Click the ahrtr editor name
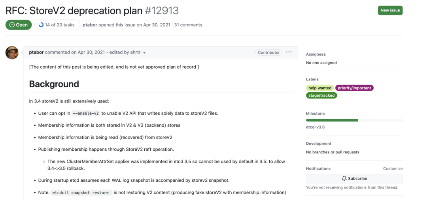 135,52
